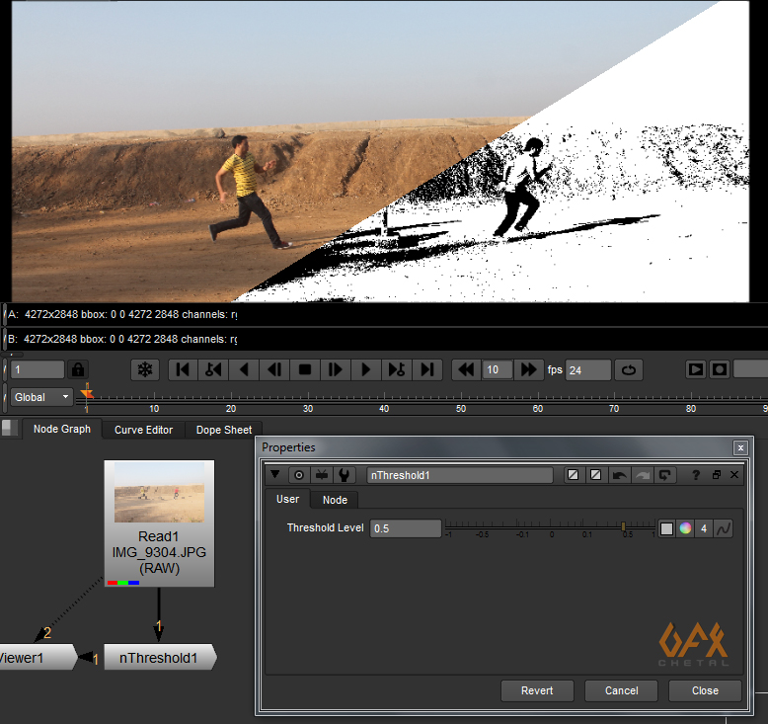
Task: Click the snowflake pause-viewer icon
Action: [145, 369]
